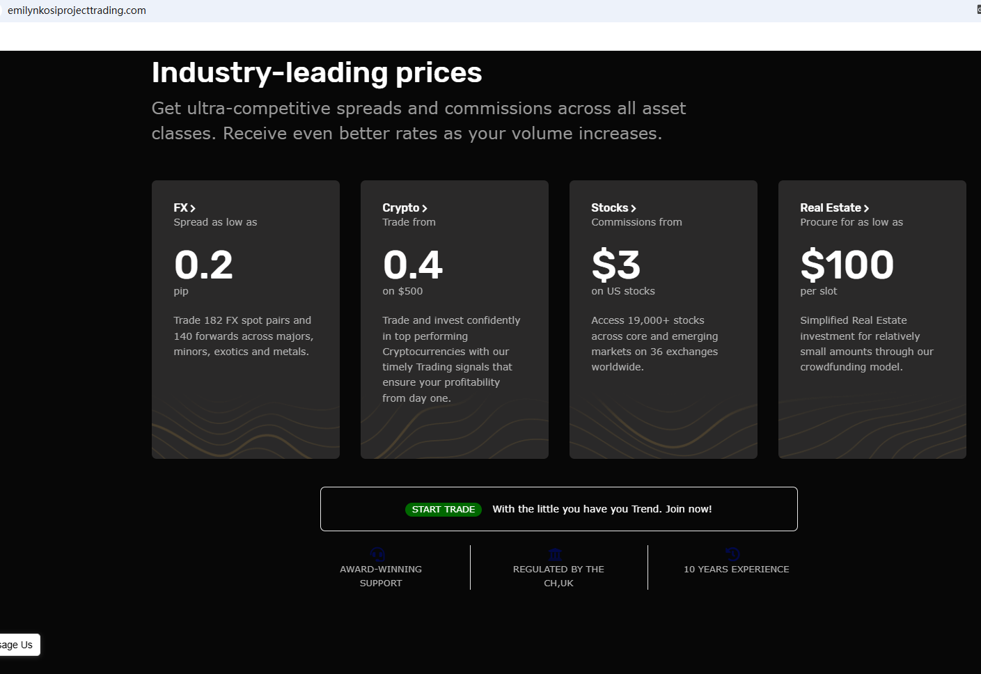This screenshot has height=674, width=981.
Task: Click the AWARD-WINNING SUPPORT label
Action: (x=381, y=576)
